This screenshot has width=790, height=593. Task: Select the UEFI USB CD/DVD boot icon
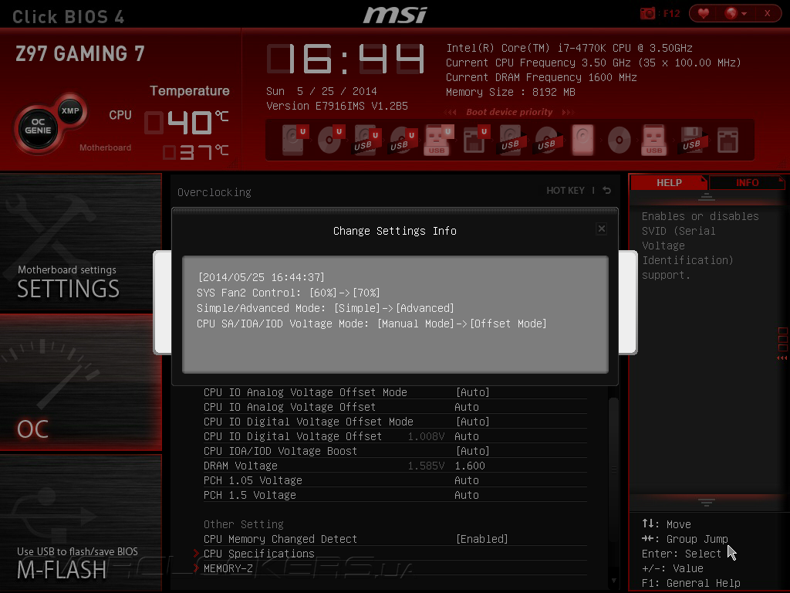click(x=403, y=140)
